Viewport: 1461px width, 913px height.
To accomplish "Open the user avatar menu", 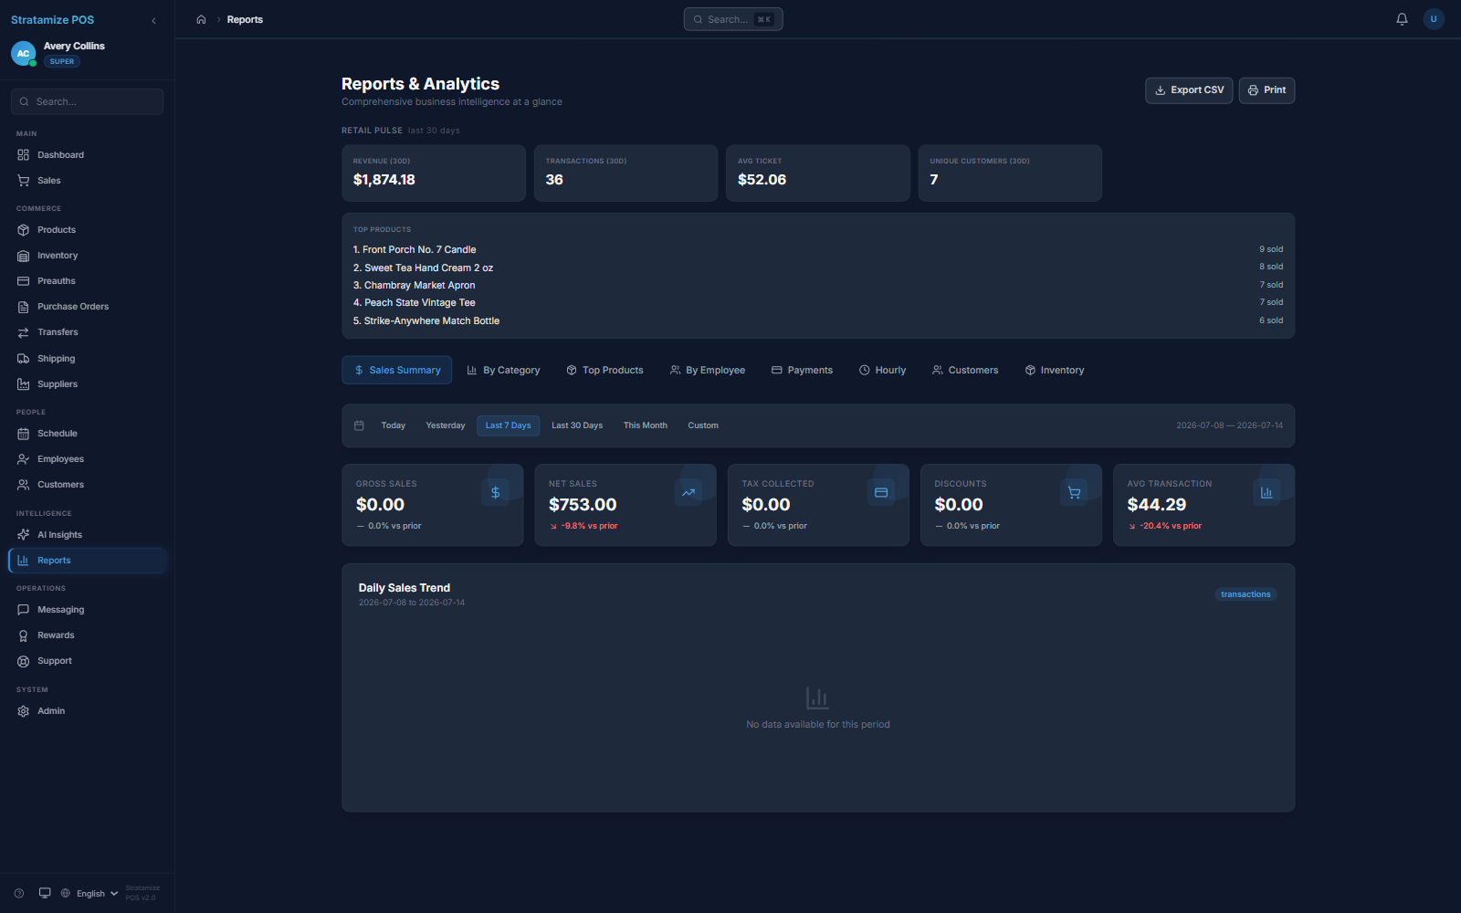I will (1434, 19).
